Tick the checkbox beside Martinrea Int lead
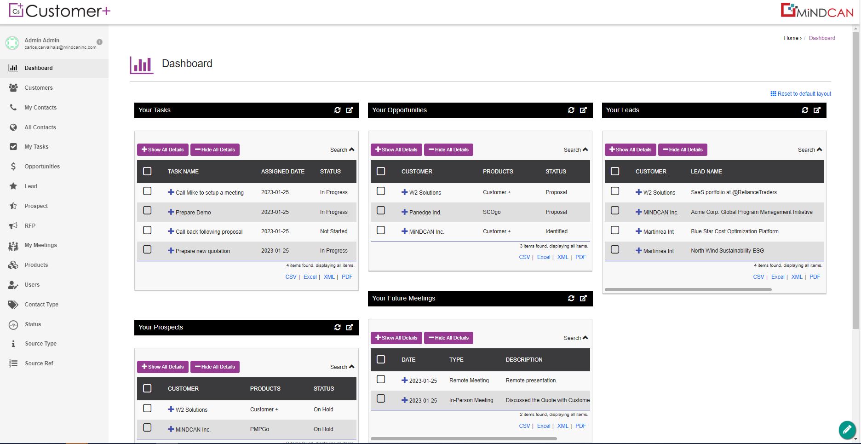The image size is (861, 444). click(x=615, y=230)
